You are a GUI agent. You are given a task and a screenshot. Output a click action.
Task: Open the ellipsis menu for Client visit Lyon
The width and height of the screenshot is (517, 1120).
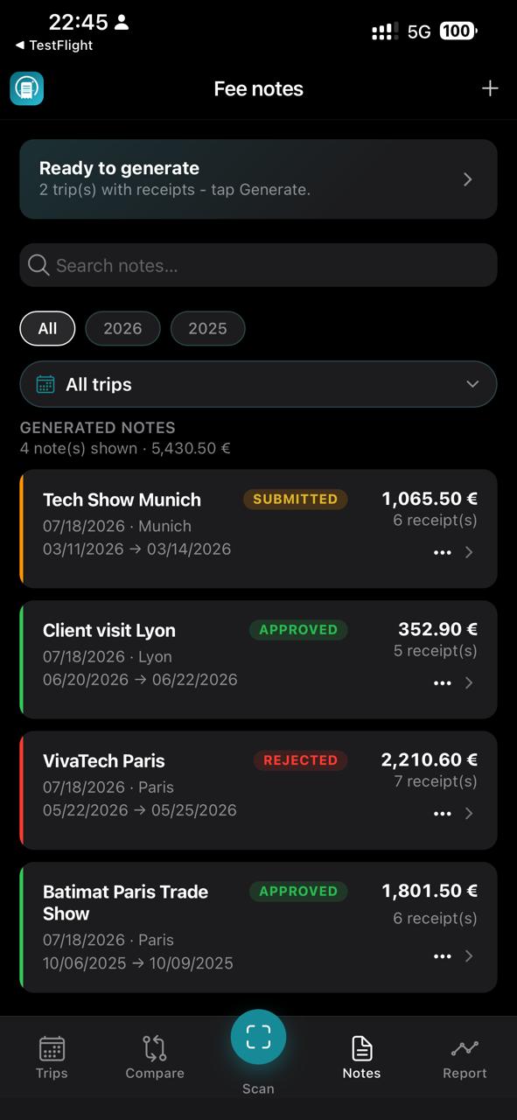443,683
